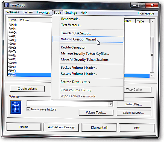Click the drive list scroll up arrow

pyautogui.click(x=153, y=21)
